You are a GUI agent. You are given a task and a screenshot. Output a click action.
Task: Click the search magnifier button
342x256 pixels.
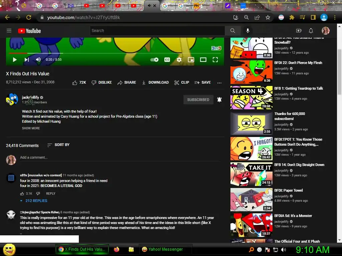coord(233,31)
